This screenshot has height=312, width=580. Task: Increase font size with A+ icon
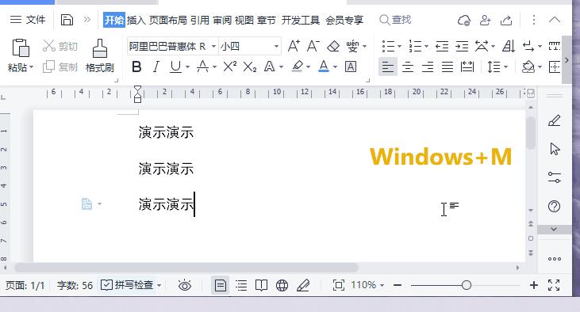coord(294,46)
